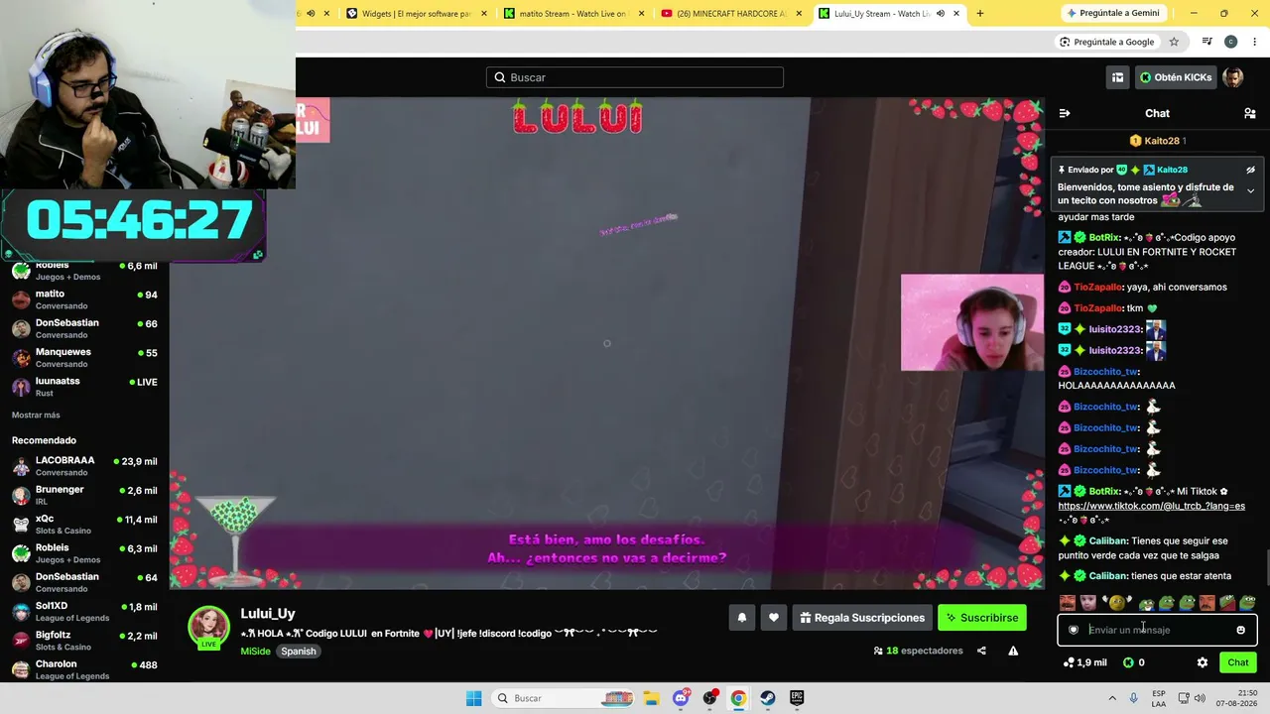
Task: Switch to MINECRAFT HARDCORE YouTube tab
Action: [x=730, y=14]
